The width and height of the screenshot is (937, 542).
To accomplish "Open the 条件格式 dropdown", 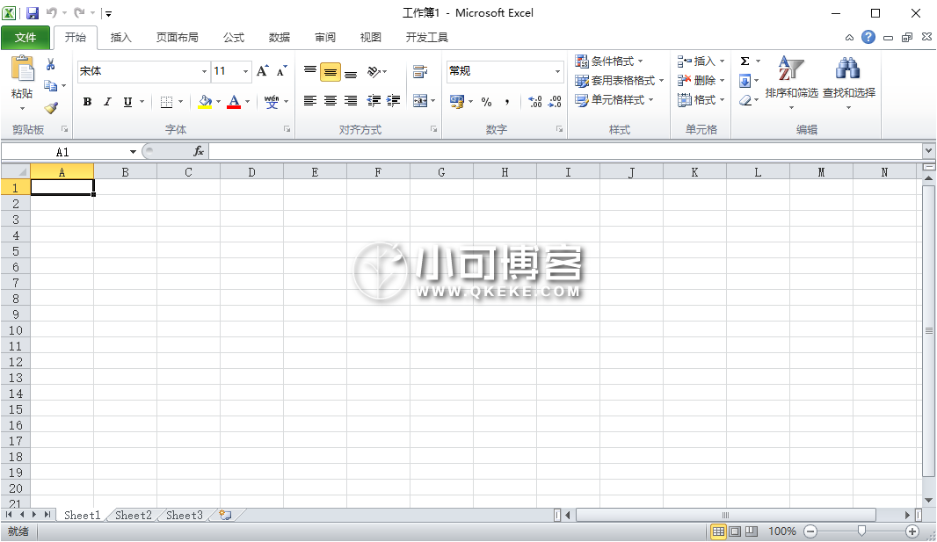I will [x=609, y=61].
